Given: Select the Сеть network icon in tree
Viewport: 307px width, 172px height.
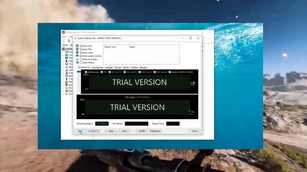Looking at the screenshot, I should (x=67, y=73).
